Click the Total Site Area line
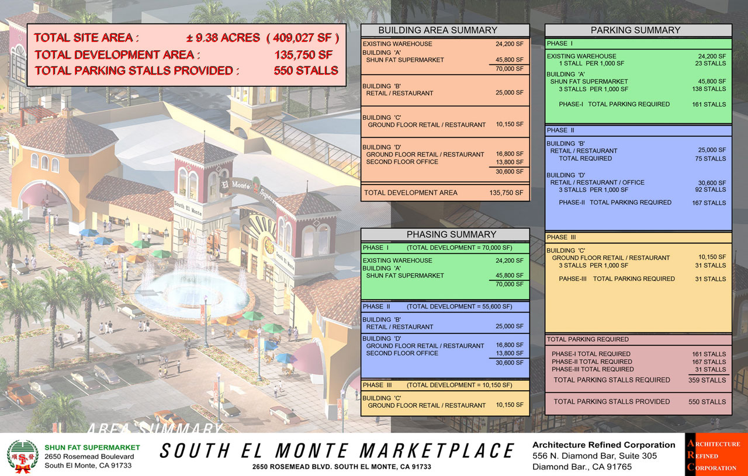The image size is (748, 476). [x=186, y=39]
